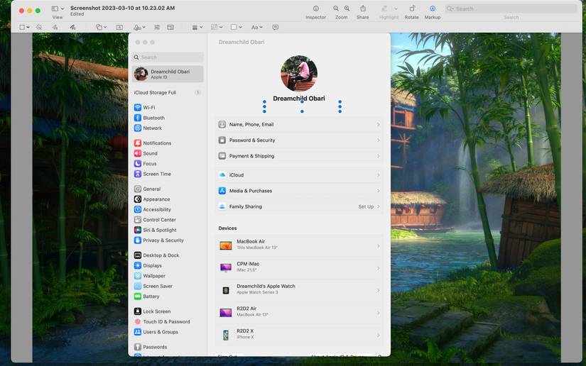Click the Network icon in the pictured sidebar
This screenshot has width=586, height=366.
coord(138,128)
